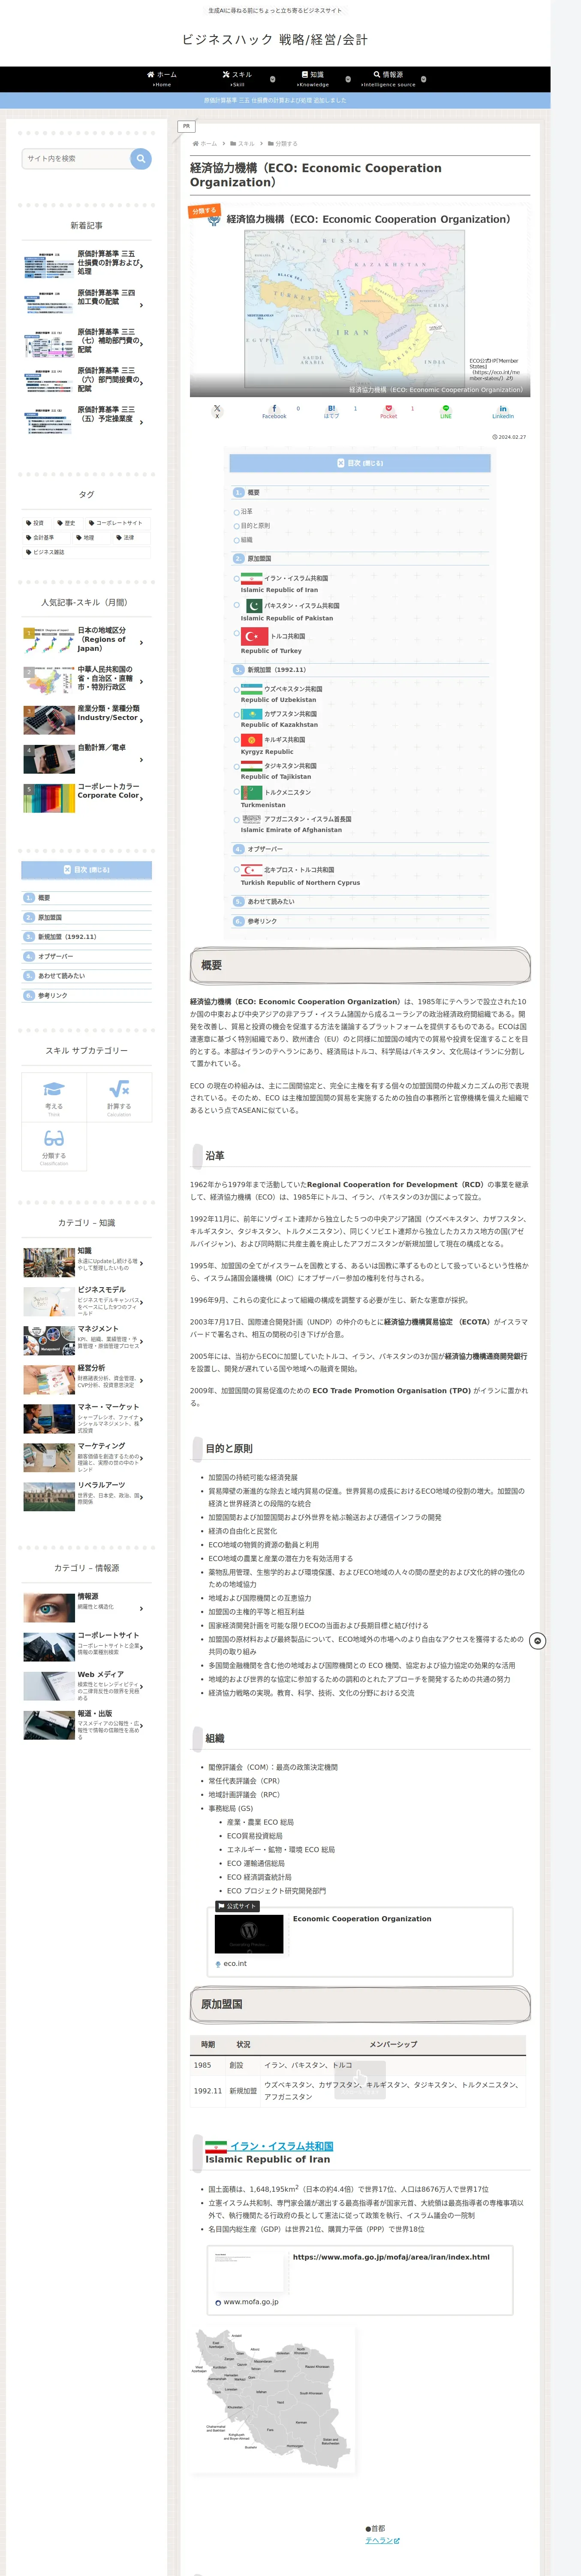Open the Web メディア category card
The image size is (581, 2576).
tap(87, 1685)
